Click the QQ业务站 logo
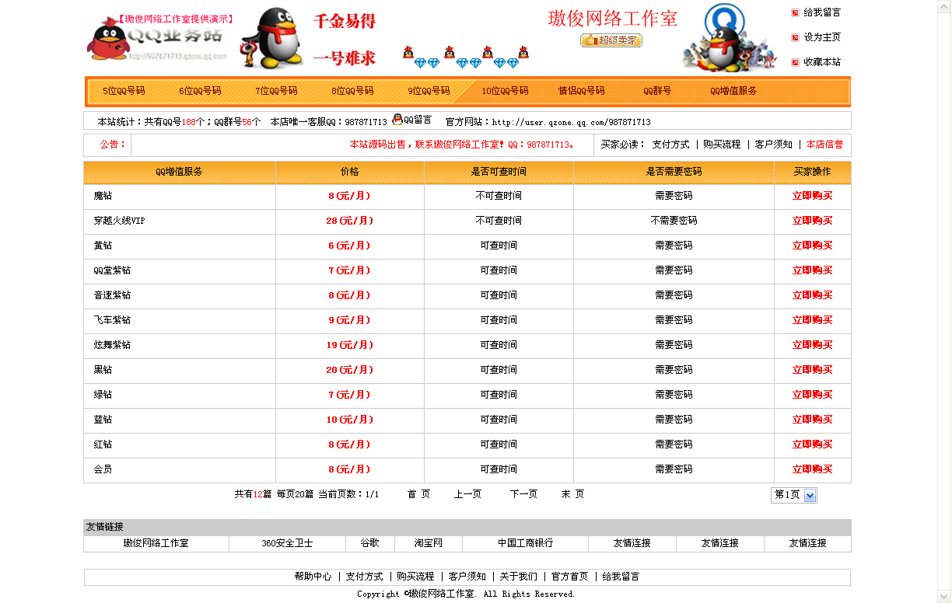Image resolution: width=952 pixels, height=603 pixels. (159, 37)
